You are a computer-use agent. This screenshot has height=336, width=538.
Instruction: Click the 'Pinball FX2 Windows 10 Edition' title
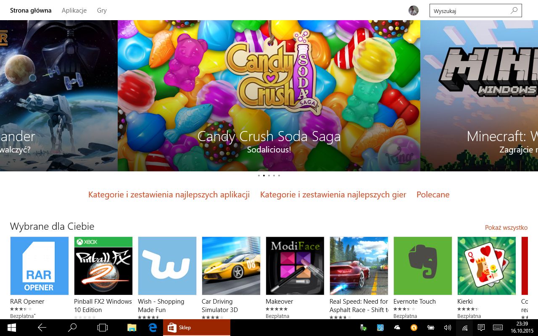coord(103,306)
